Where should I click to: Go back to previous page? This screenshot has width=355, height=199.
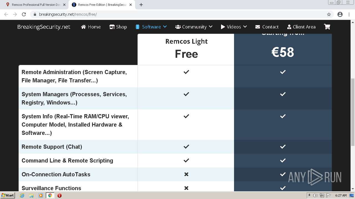click(6, 14)
